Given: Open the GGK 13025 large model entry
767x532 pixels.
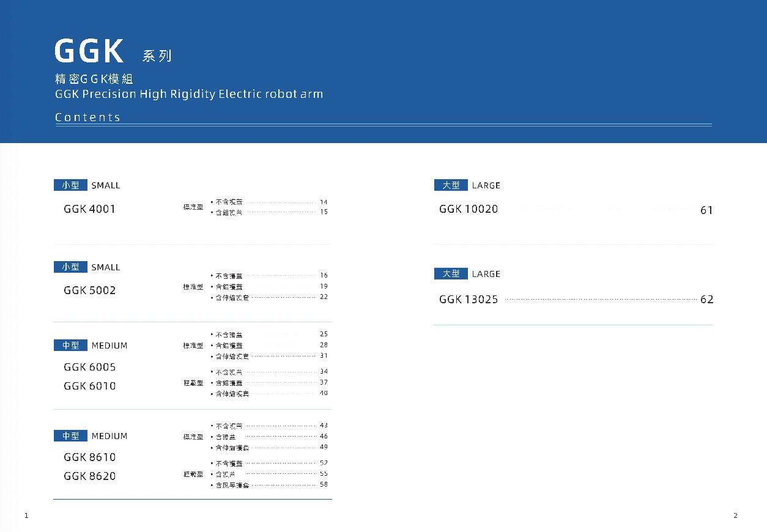Looking at the screenshot, I should tap(469, 300).
